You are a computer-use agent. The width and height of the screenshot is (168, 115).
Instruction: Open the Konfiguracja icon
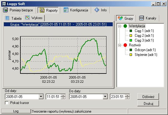[x=66, y=10]
